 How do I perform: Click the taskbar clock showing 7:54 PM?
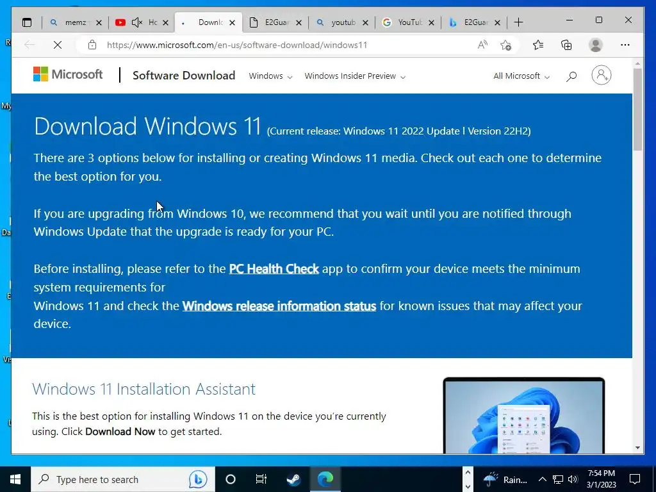pos(601,479)
